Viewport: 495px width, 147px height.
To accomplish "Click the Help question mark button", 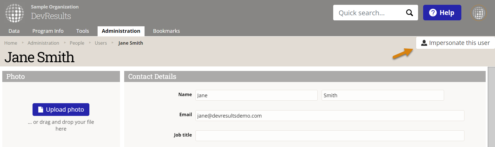I will coord(442,13).
